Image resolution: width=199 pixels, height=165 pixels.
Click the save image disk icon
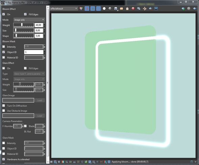(x=116, y=8)
